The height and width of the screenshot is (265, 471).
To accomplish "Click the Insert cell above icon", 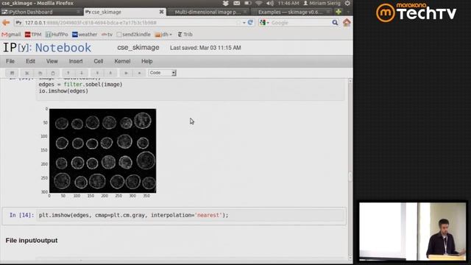I will pos(97,73).
